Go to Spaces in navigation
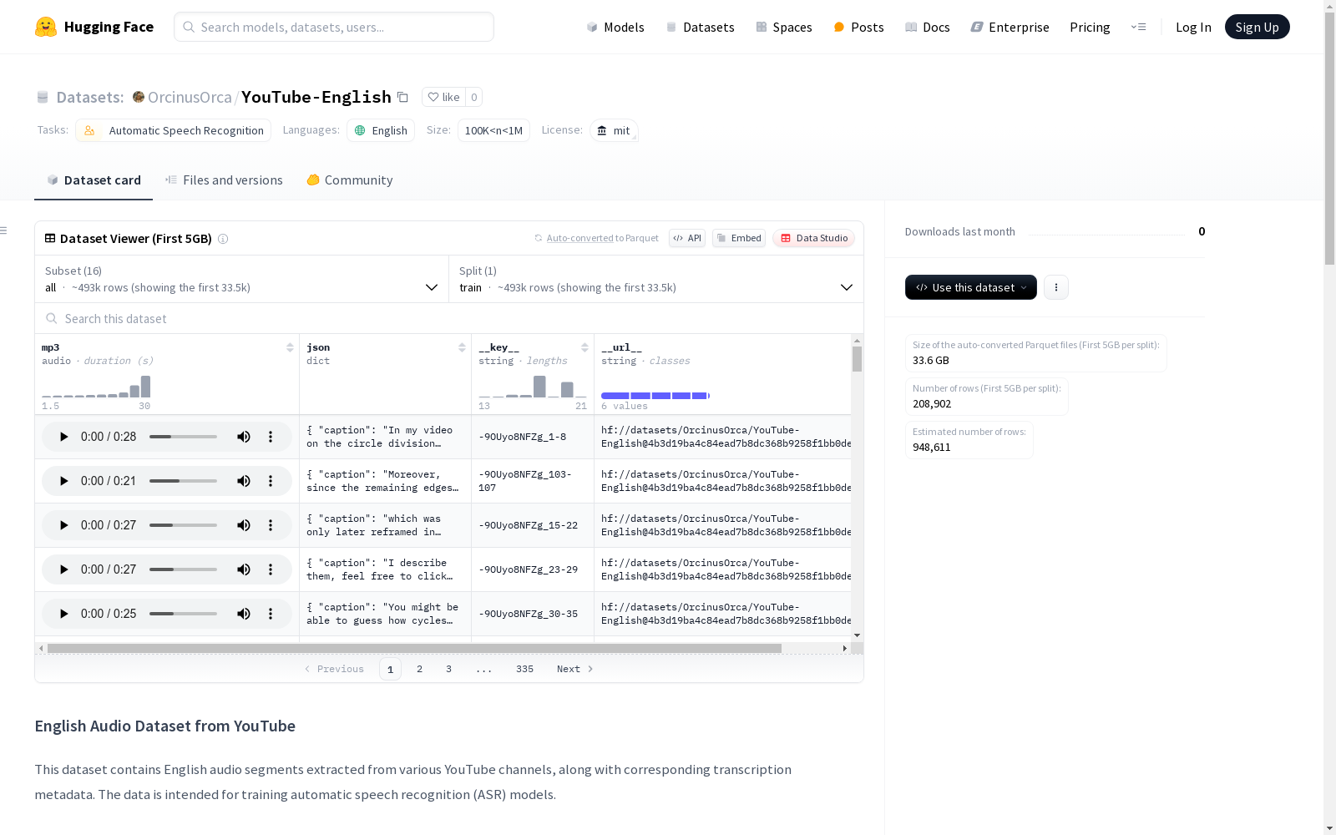The width and height of the screenshot is (1336, 835). (784, 27)
